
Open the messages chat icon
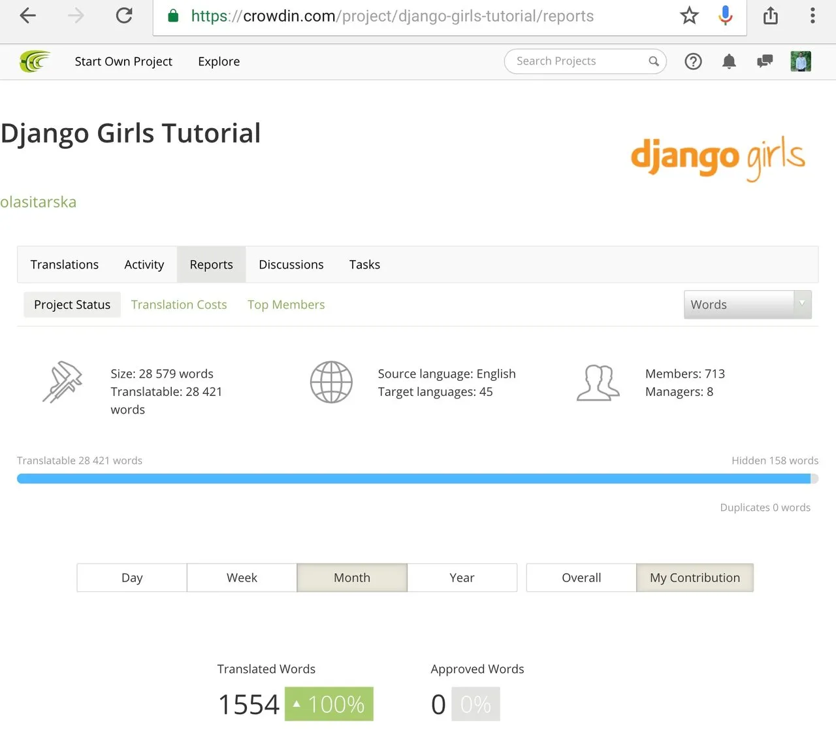click(765, 61)
